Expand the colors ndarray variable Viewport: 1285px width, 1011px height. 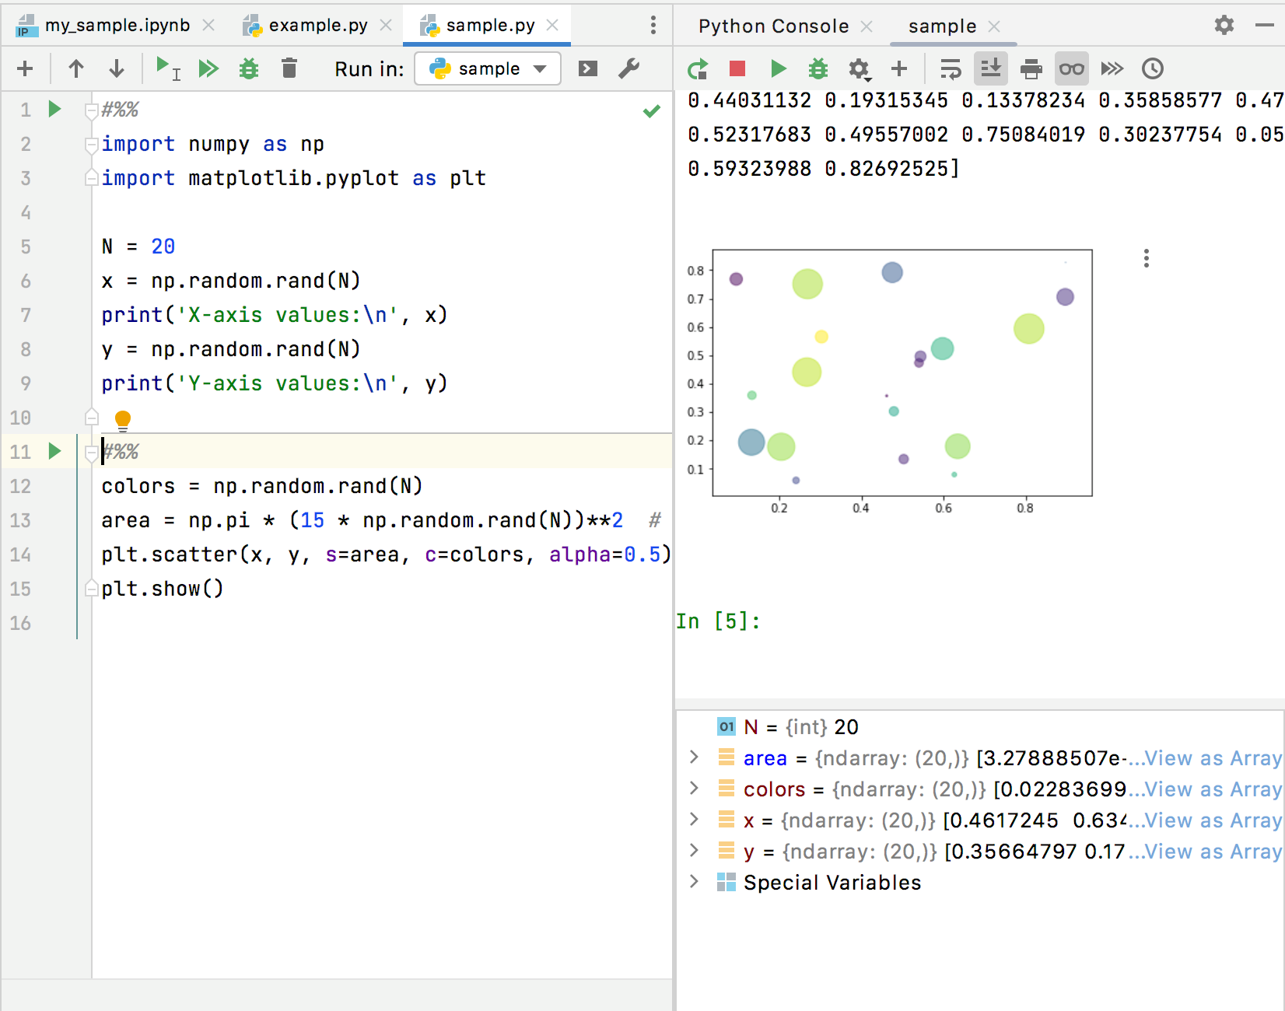coord(694,788)
